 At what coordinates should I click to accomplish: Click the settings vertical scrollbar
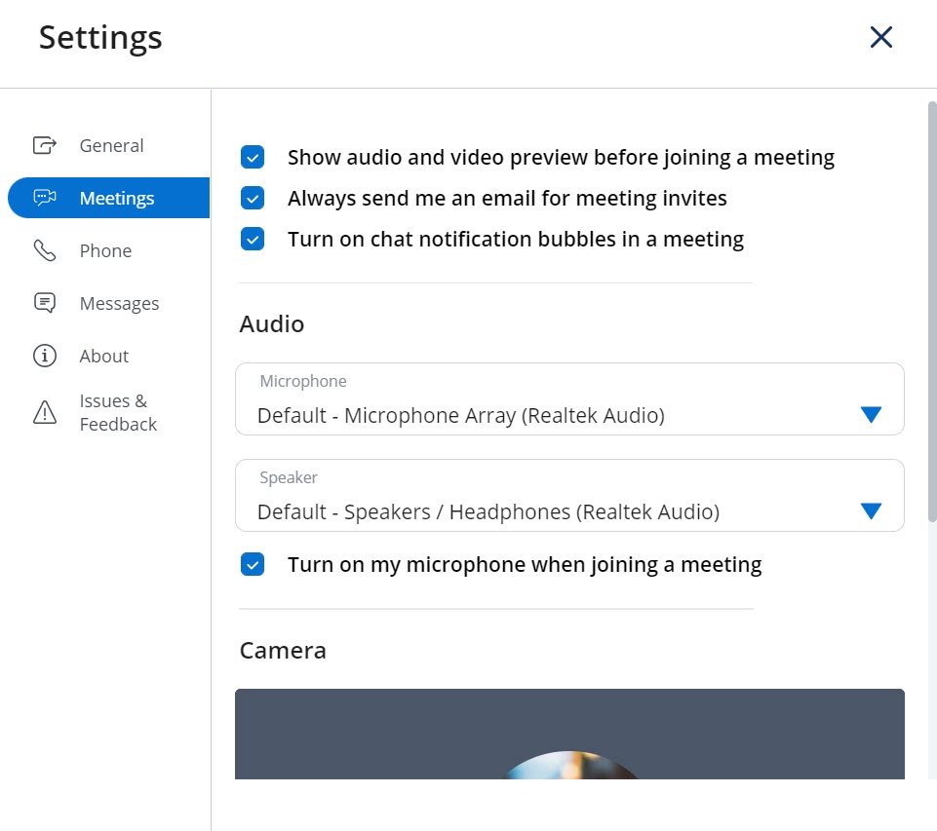(x=931, y=312)
